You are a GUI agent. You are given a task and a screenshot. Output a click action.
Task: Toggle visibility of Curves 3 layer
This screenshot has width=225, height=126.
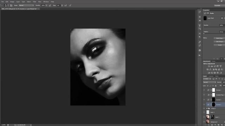[x=204, y=100]
